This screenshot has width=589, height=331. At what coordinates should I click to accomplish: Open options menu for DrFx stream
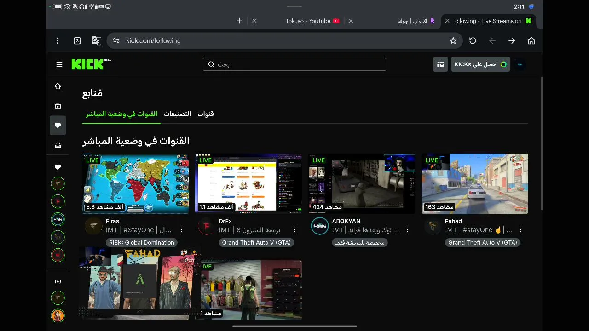[294, 230]
